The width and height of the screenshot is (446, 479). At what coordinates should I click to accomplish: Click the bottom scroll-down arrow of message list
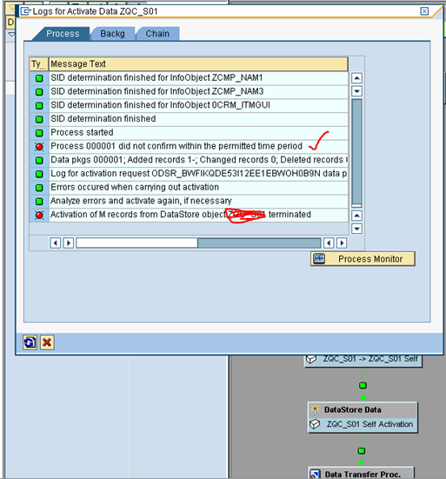pos(356,229)
